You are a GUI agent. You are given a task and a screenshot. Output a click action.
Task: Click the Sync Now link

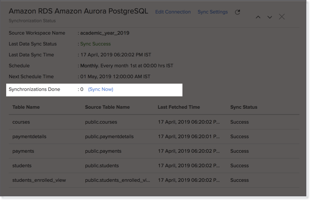tap(101, 89)
